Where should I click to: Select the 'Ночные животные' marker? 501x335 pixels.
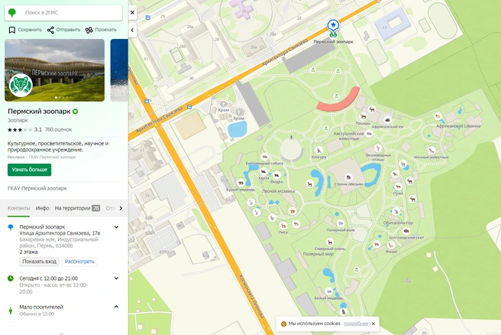point(431,151)
